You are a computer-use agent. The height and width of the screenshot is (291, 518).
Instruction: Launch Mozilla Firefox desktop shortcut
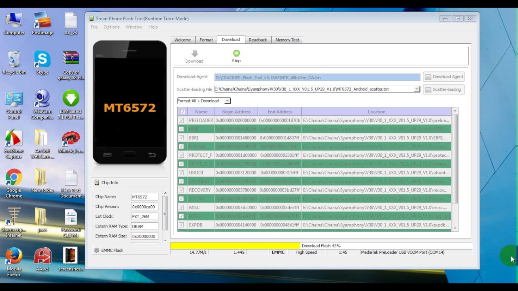click(14, 262)
